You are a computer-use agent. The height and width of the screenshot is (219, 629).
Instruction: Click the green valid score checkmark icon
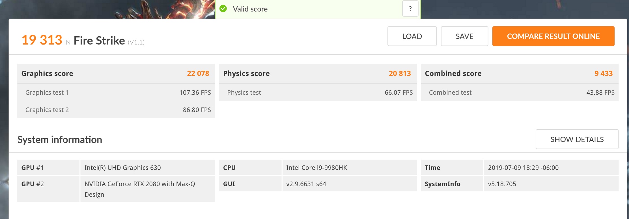point(223,9)
